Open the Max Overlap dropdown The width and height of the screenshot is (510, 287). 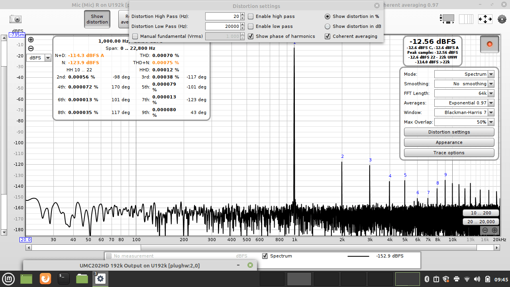(464, 122)
